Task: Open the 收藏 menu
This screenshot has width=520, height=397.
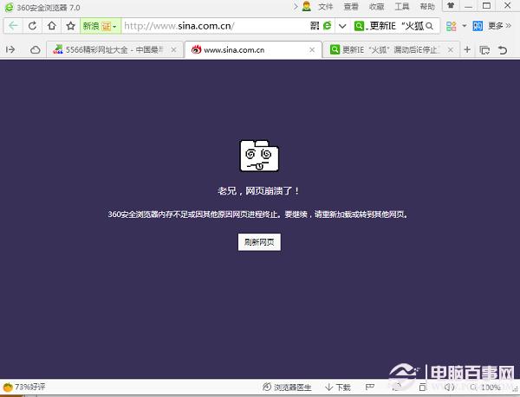Action: (376, 7)
